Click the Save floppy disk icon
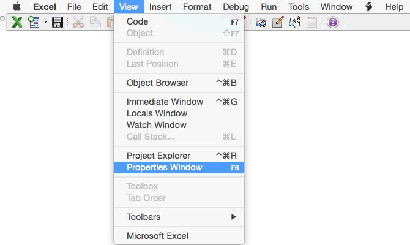 [58, 22]
